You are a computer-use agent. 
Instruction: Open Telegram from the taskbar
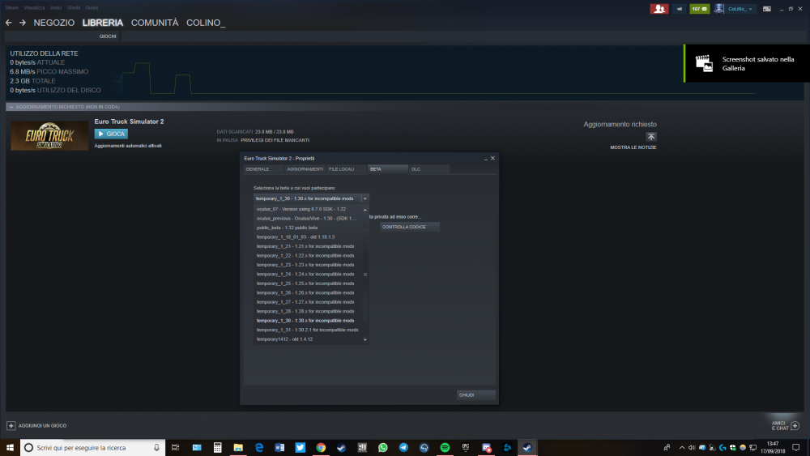(x=403, y=448)
